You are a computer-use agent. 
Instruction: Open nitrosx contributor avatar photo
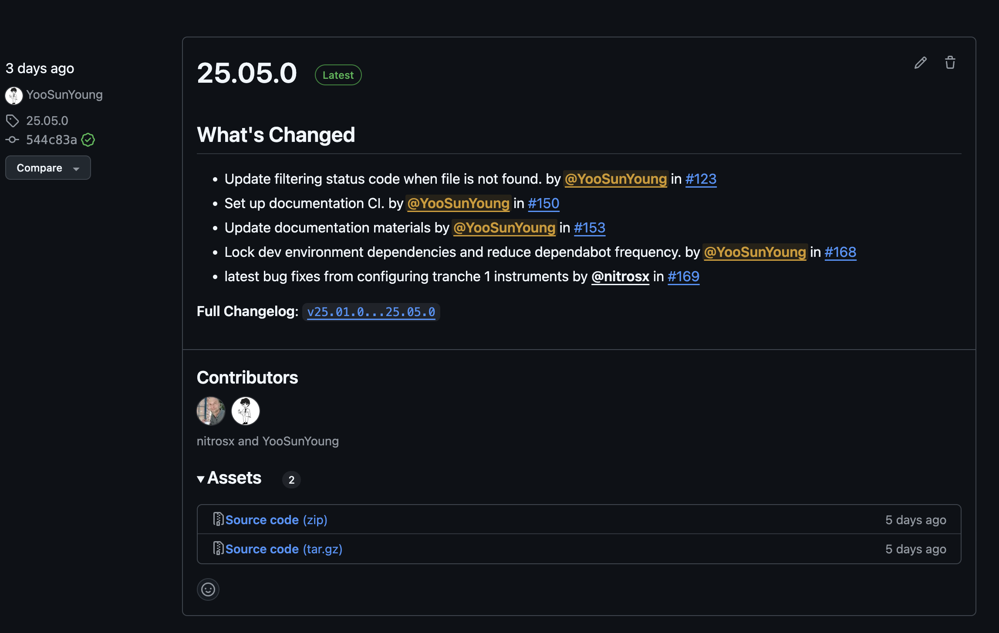click(x=211, y=411)
